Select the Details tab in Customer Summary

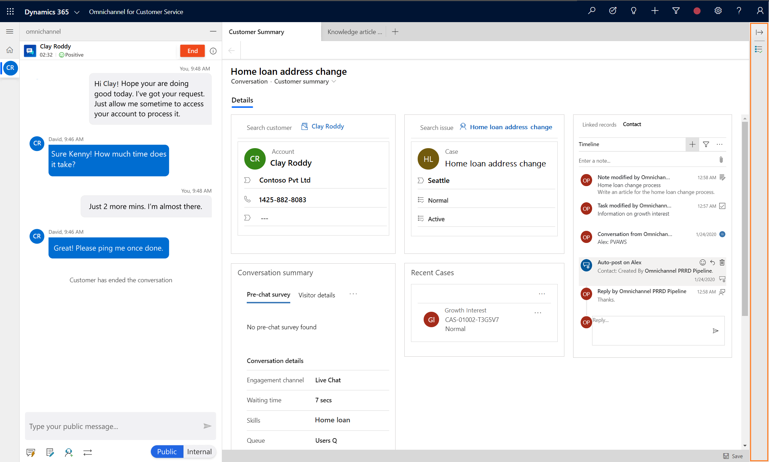click(x=242, y=100)
